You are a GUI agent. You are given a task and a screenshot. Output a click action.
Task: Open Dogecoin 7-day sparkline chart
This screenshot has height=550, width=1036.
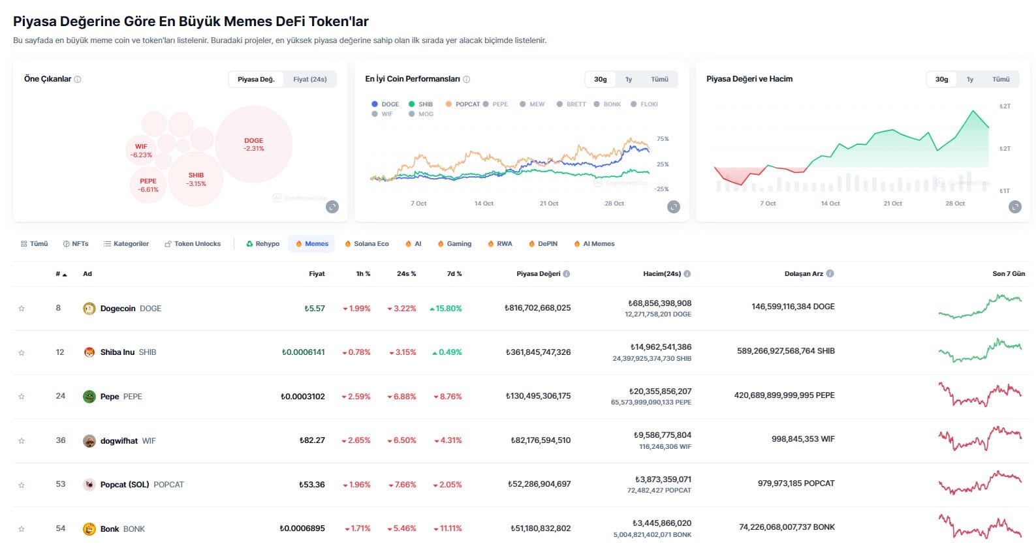click(980, 307)
